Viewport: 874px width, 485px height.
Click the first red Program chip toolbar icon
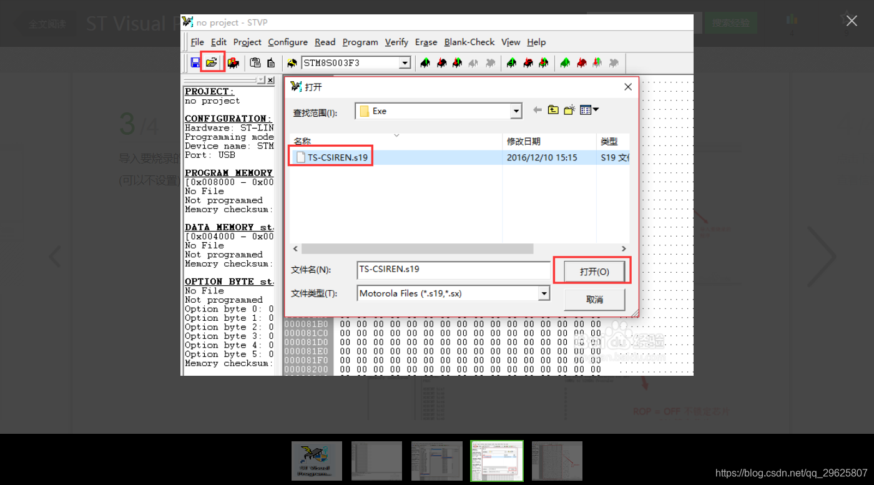[x=441, y=62]
